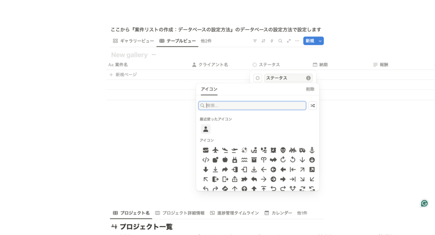Image resolution: width=435 pixels, height=235 pixels.
Task: Pick the anchor icon
Action: click(x=312, y=150)
